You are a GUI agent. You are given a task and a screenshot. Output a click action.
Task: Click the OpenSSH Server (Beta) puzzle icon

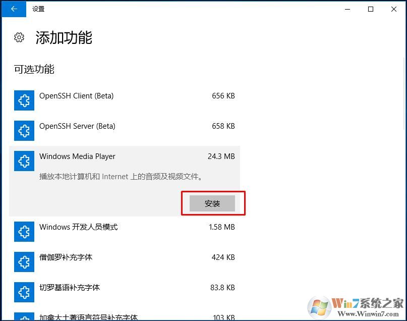[x=24, y=131]
